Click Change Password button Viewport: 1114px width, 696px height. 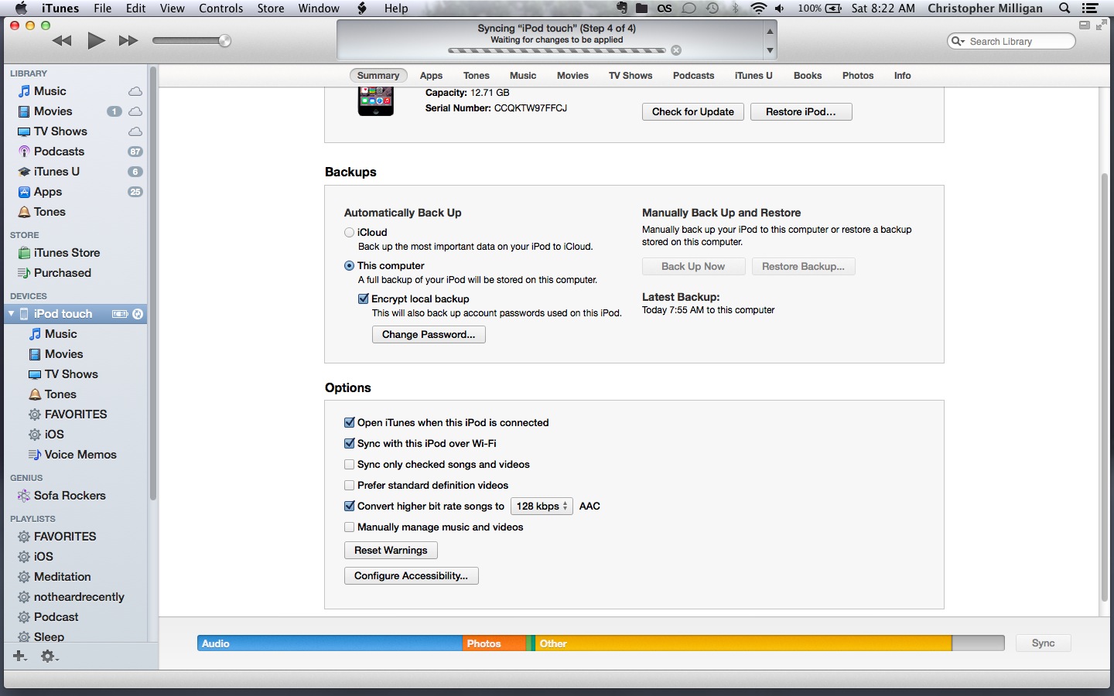point(429,335)
